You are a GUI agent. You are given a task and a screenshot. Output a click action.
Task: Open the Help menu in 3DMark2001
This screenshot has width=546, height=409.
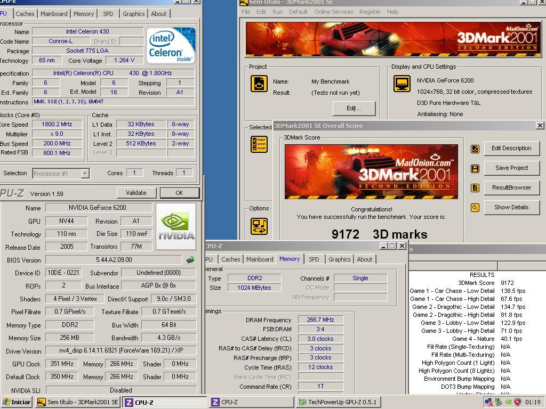[x=393, y=12]
